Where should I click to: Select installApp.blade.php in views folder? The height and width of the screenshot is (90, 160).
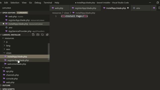25,56
